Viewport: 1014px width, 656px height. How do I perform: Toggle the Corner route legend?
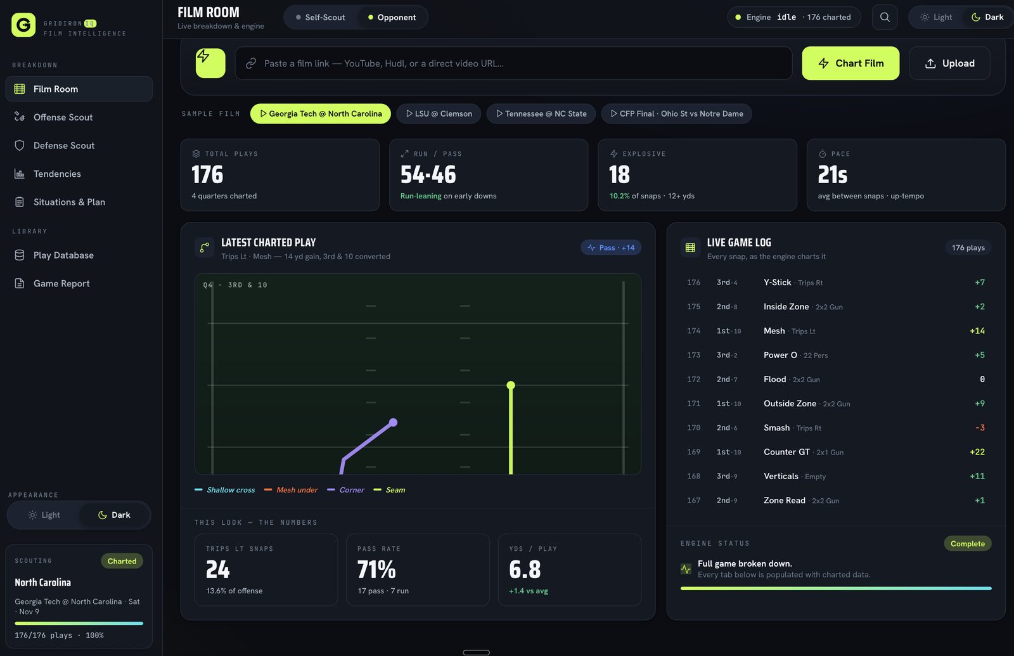(346, 490)
